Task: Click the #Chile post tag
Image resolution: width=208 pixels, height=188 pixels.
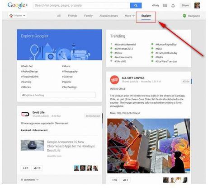Action: point(186,81)
